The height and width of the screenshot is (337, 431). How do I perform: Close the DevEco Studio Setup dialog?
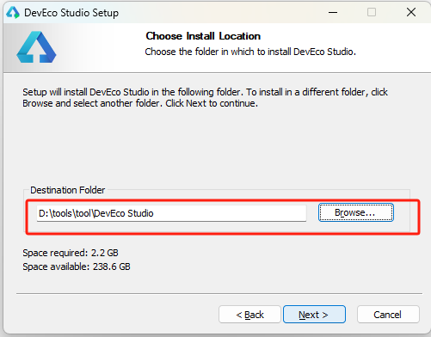point(411,12)
